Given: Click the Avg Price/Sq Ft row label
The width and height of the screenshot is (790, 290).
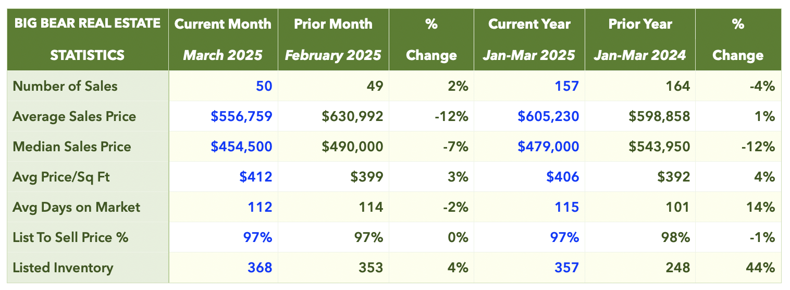Looking at the screenshot, I should tap(61, 177).
